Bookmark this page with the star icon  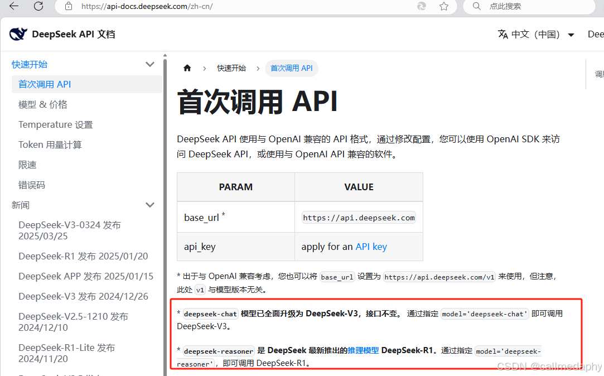(444, 6)
